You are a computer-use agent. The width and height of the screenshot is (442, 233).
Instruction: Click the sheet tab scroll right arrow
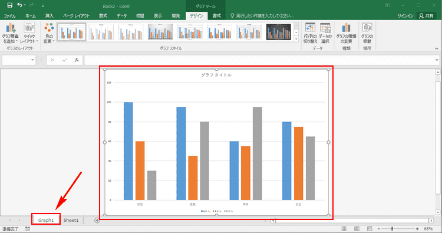coord(19,220)
